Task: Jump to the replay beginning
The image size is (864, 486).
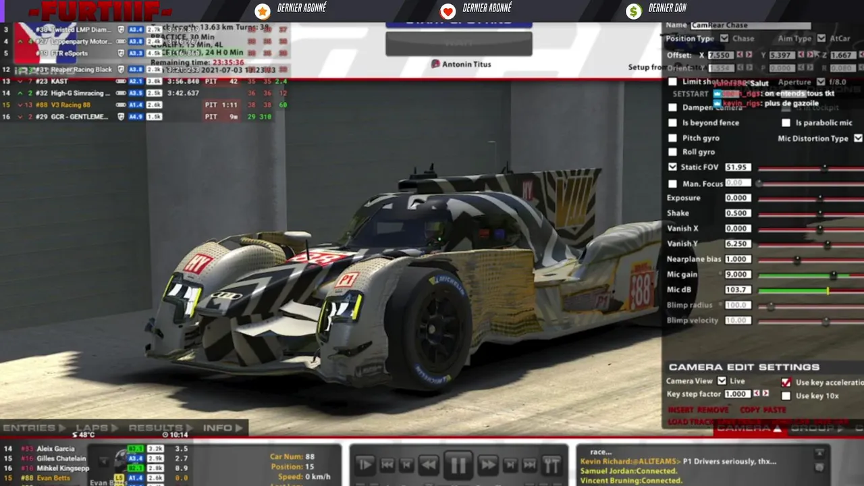Action: tap(387, 464)
